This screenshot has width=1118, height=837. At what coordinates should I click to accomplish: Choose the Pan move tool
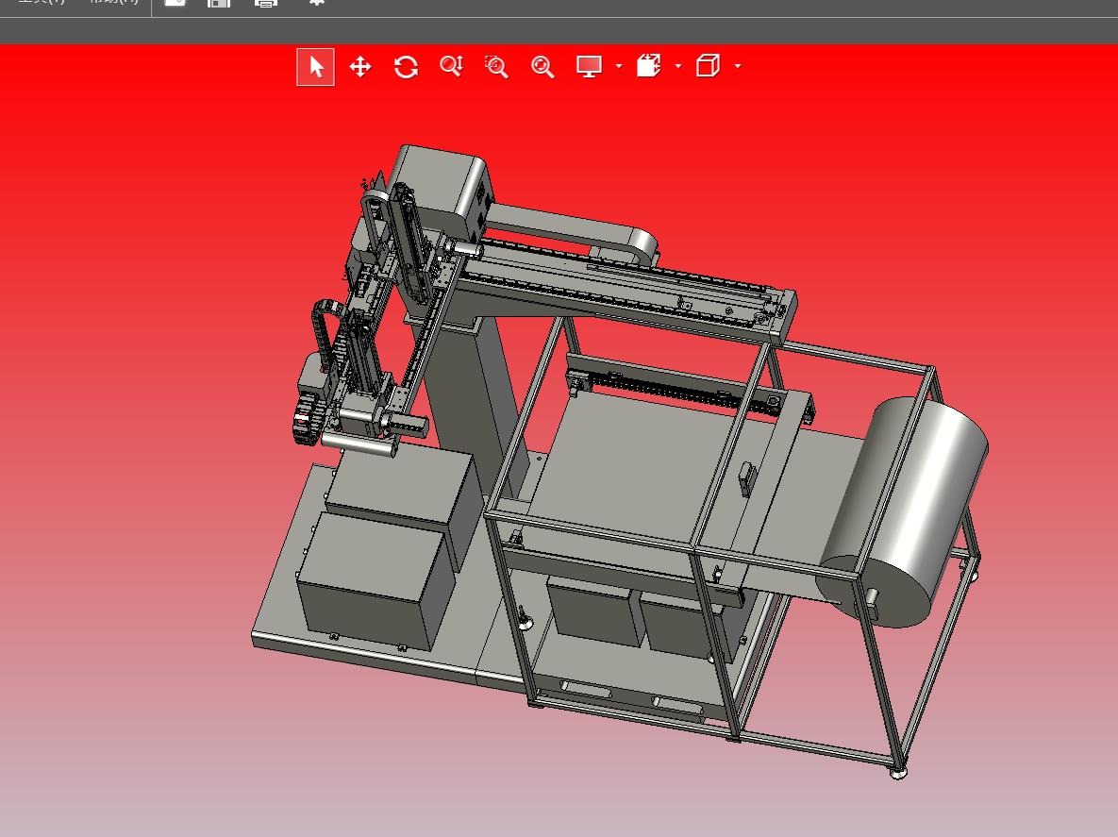(360, 67)
